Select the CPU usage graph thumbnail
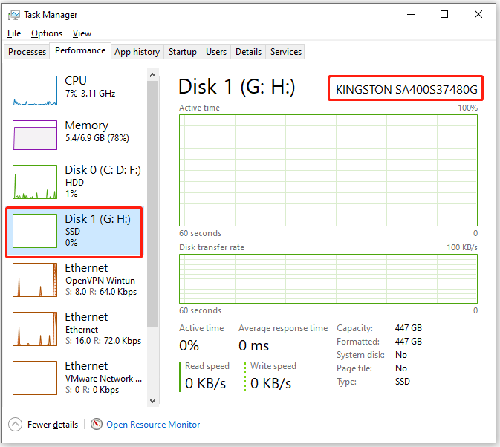 point(35,91)
